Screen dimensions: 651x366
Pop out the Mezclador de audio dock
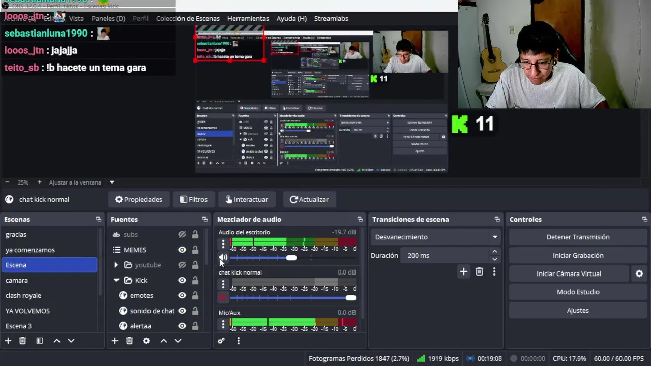pos(360,219)
